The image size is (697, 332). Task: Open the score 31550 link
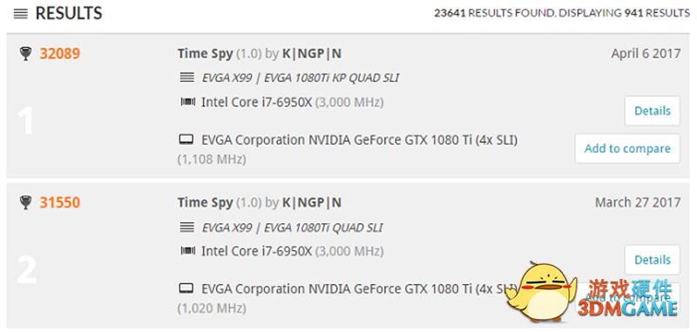coord(60,203)
